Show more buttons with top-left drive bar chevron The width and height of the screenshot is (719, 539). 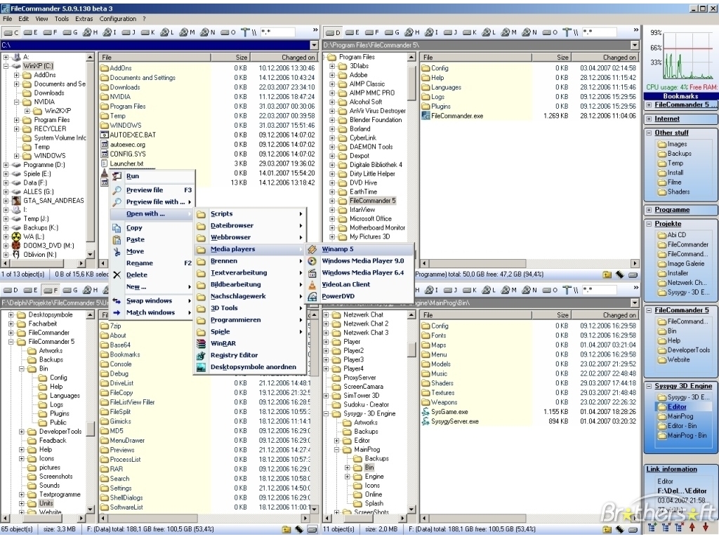[x=315, y=31]
